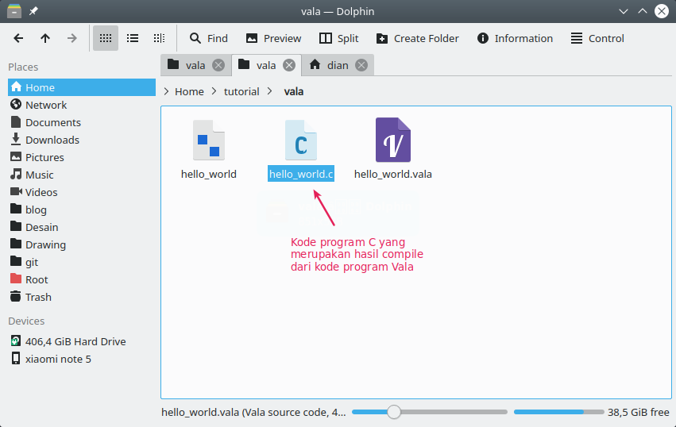Open the Control menu
This screenshot has height=427, width=676.
coord(597,38)
